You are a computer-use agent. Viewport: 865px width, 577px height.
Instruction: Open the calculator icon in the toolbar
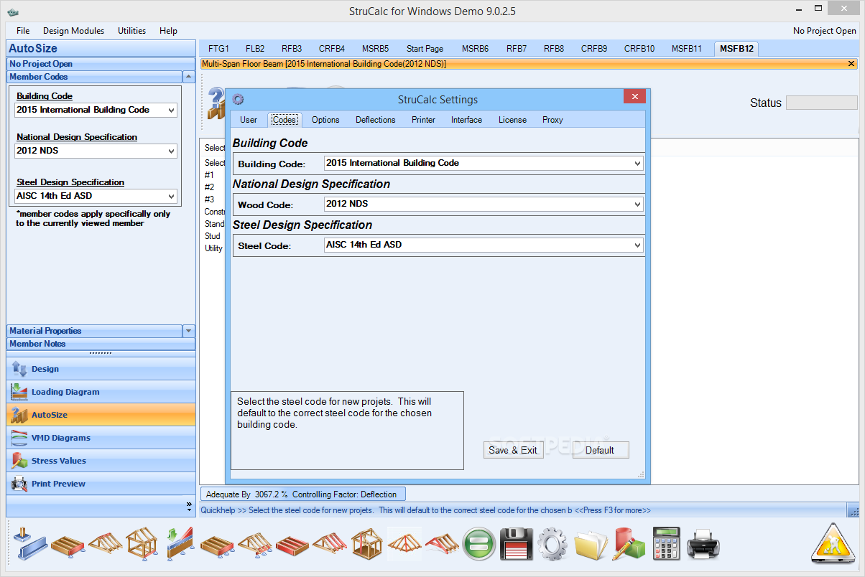coord(666,544)
